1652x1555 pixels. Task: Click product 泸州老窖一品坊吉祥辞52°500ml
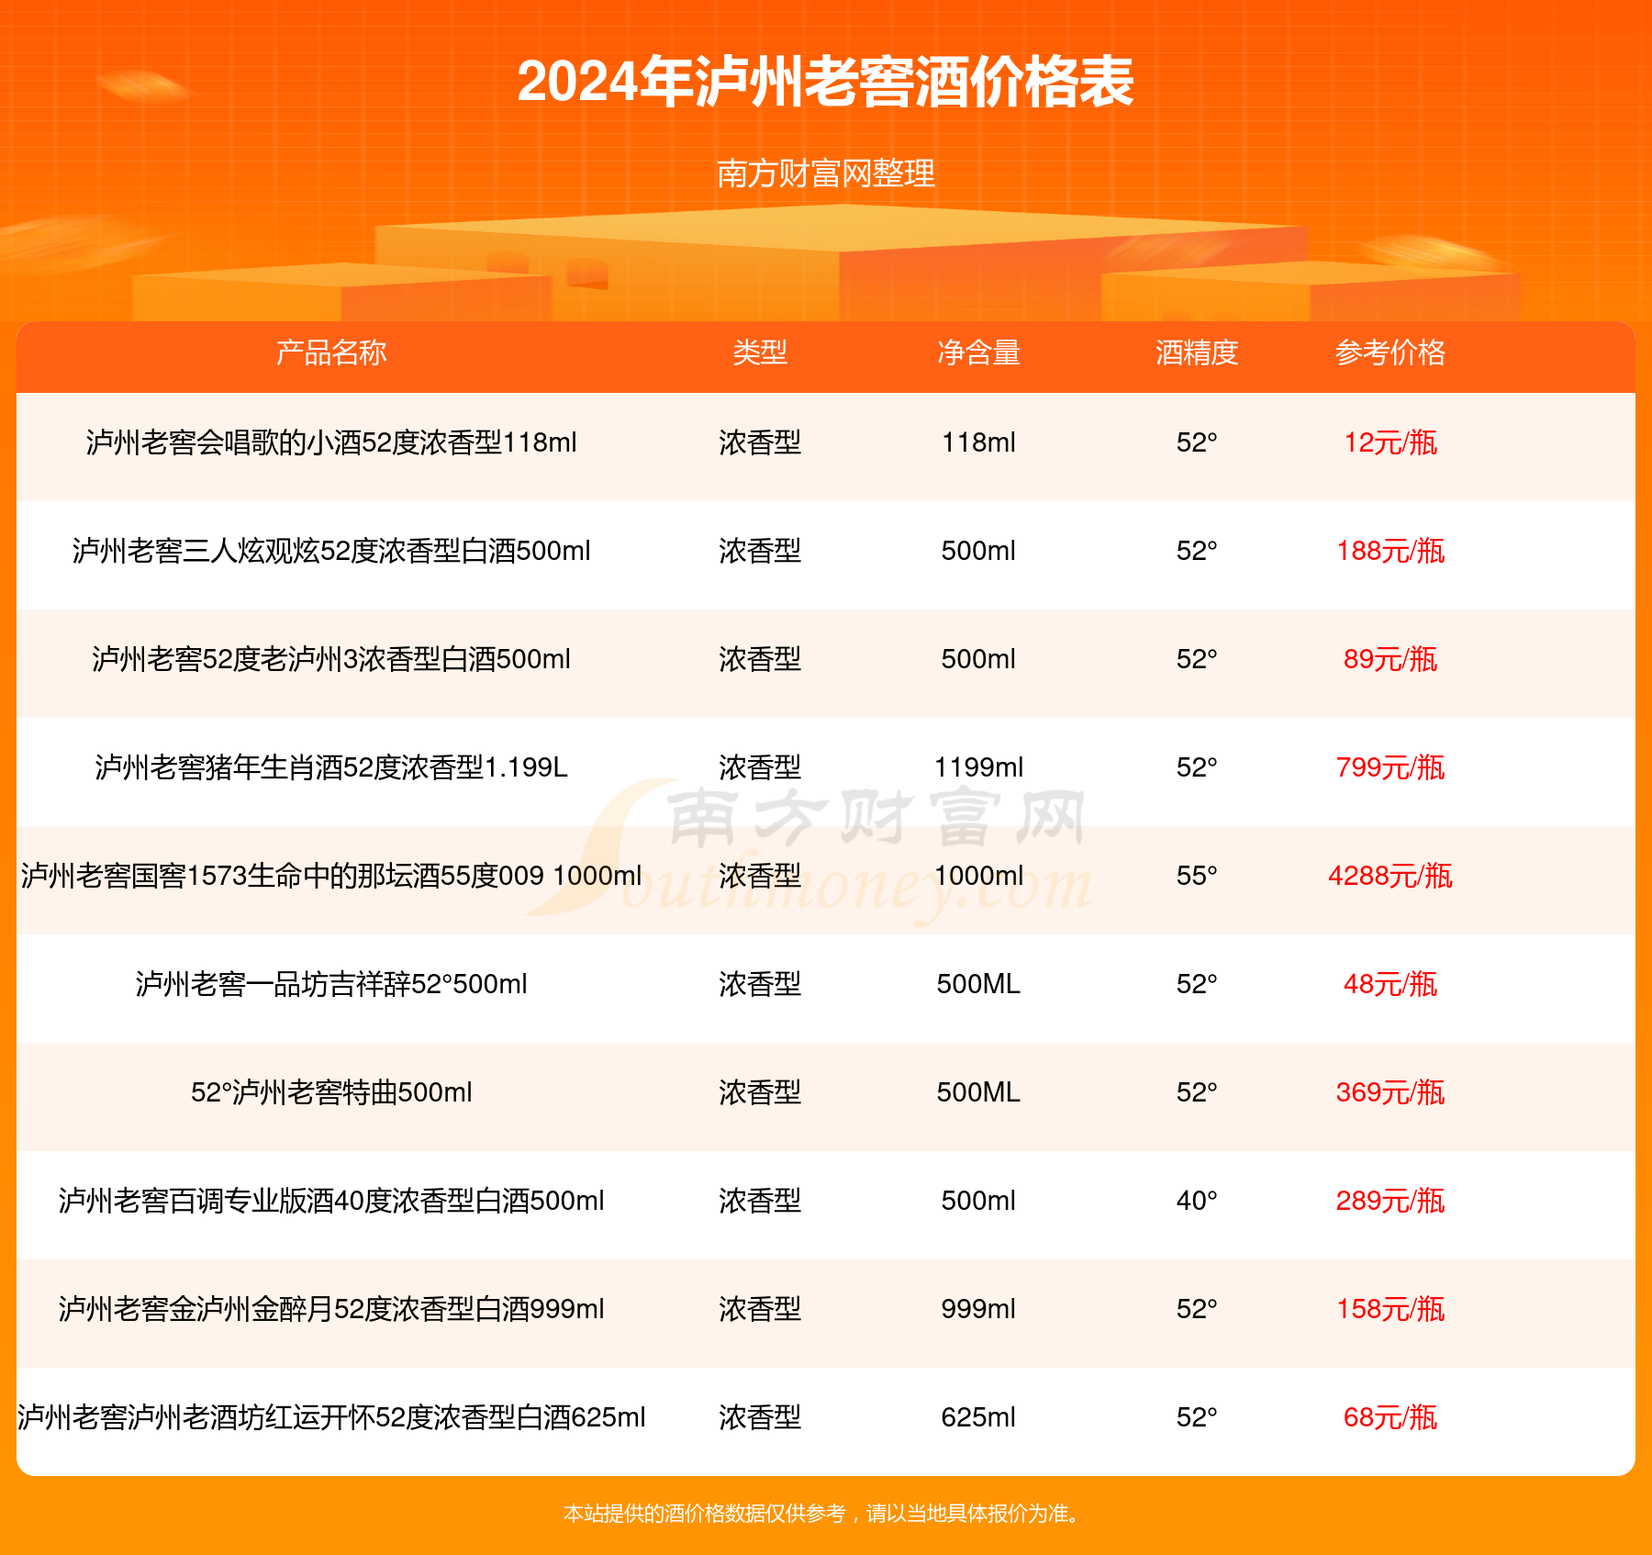click(x=331, y=984)
